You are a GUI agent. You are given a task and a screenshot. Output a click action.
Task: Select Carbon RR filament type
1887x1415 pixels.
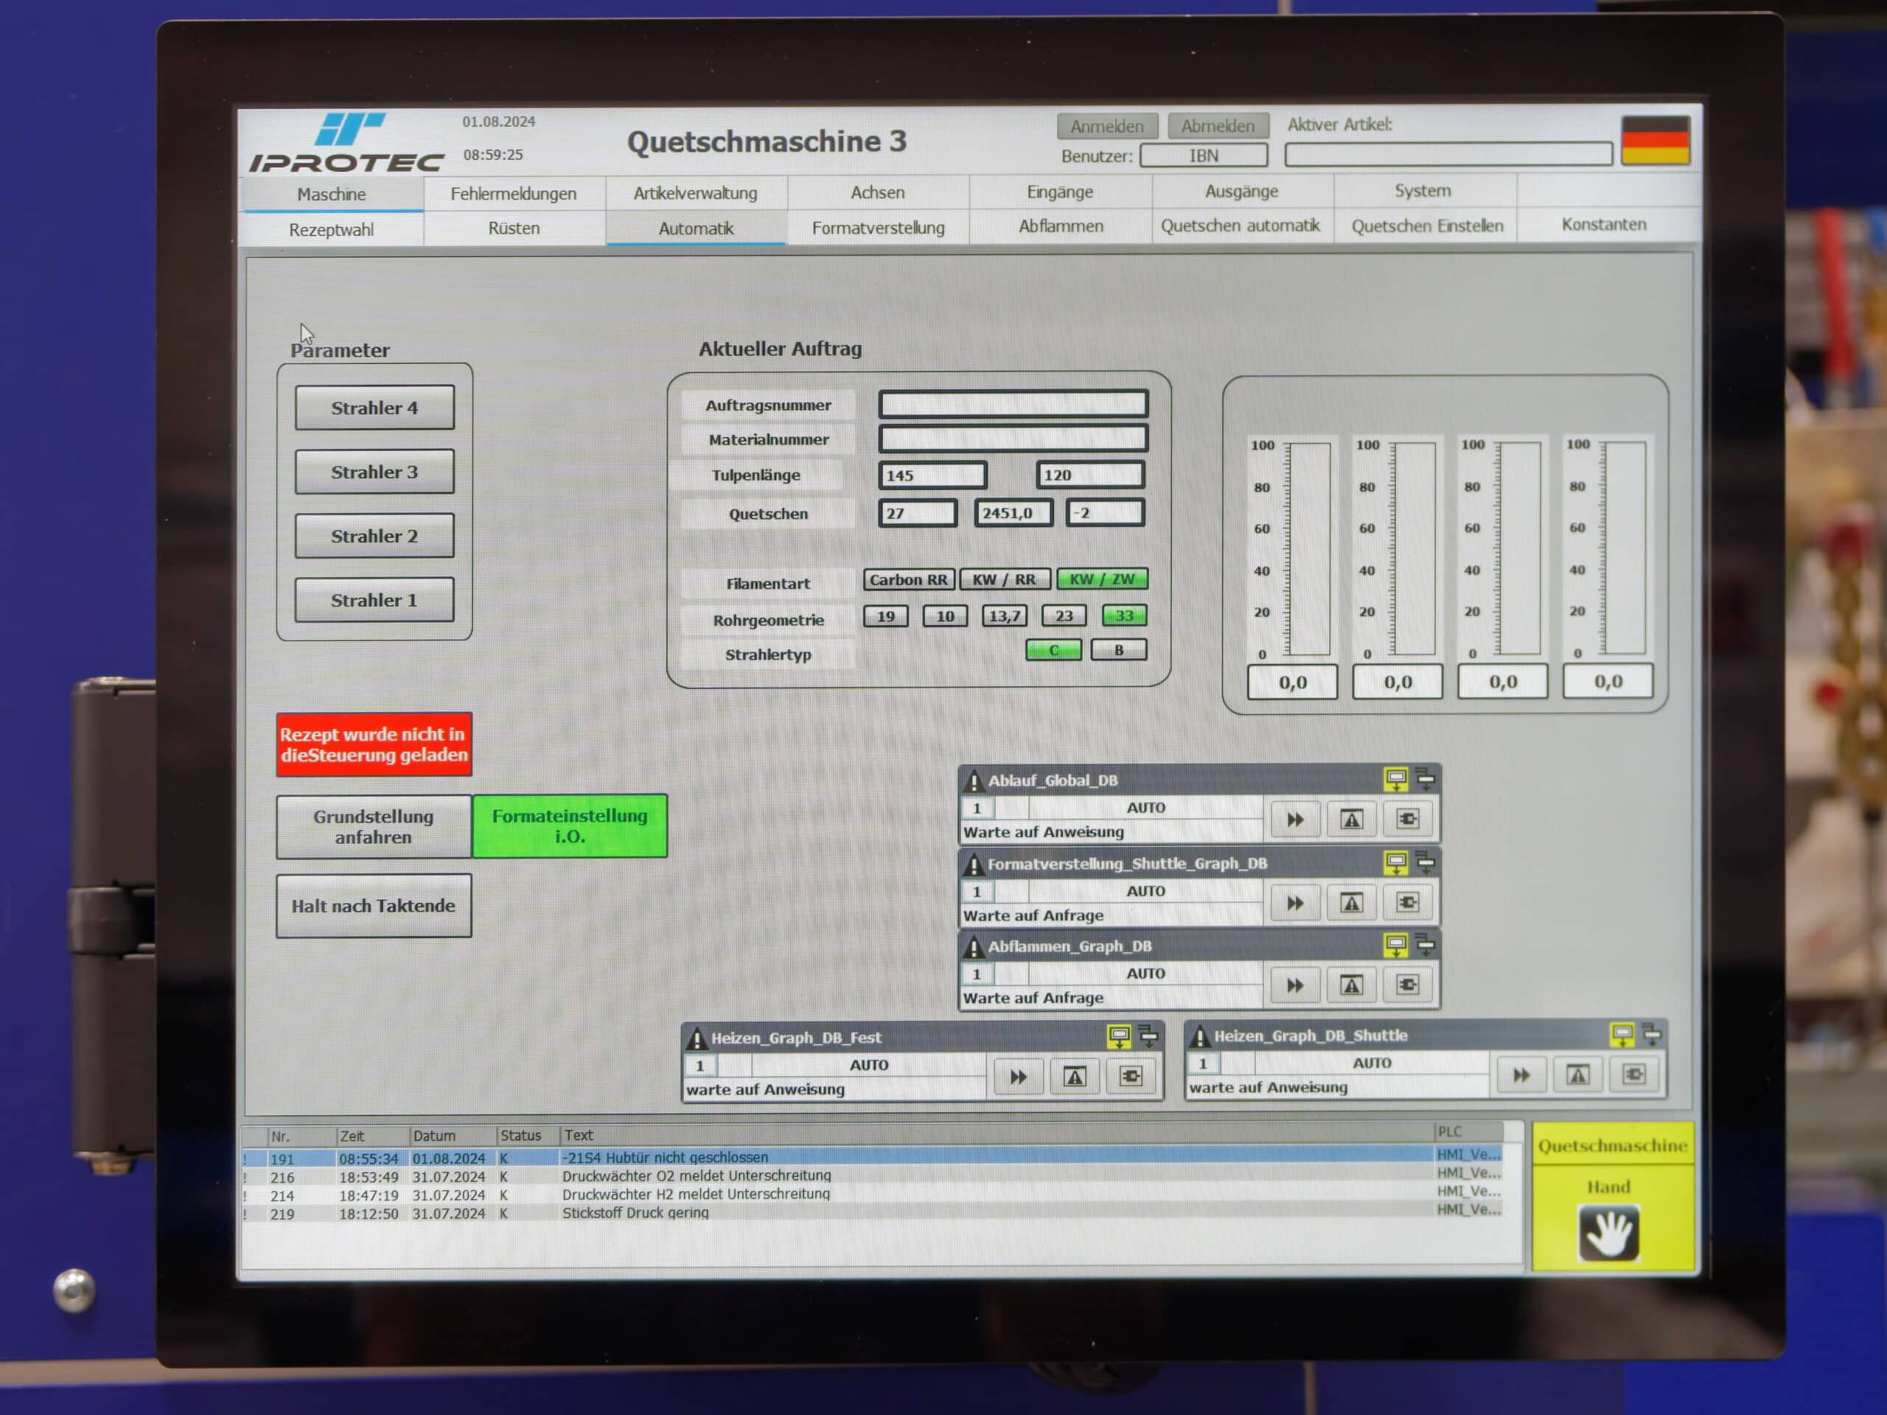pos(907,579)
